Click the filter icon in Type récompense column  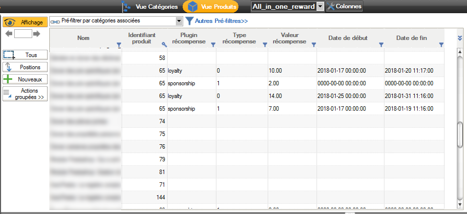264,45
